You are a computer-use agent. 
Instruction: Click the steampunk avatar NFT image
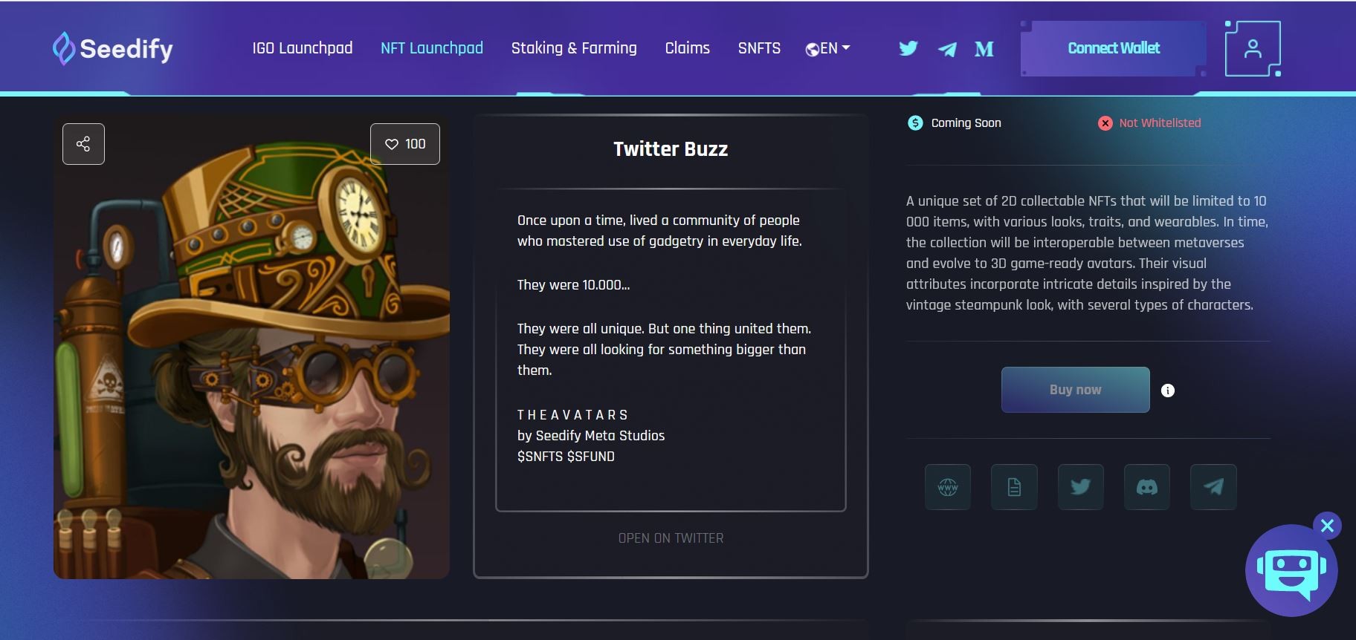251,347
